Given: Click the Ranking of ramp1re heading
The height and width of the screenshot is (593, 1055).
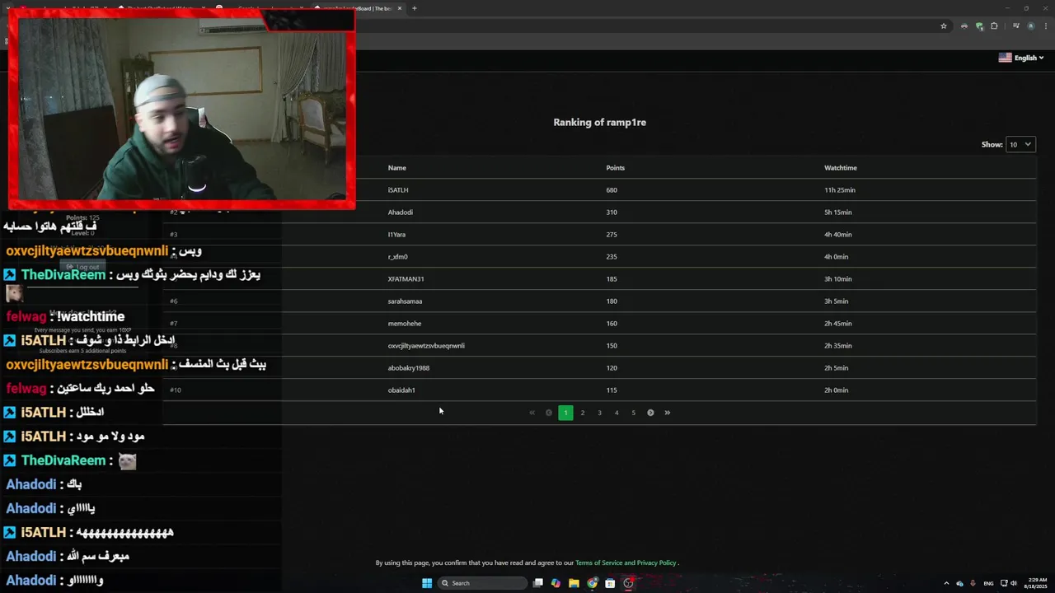Looking at the screenshot, I should [x=599, y=123].
